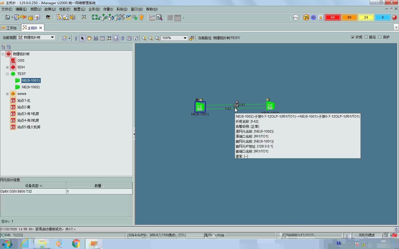Click the expand-all tree icon above topology tree
Screen dimensions: 399x249
coord(3,47)
